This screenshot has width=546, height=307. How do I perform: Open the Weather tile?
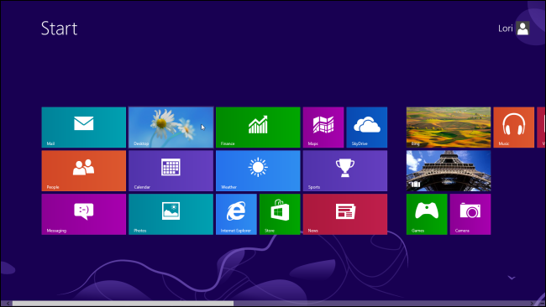point(258,171)
